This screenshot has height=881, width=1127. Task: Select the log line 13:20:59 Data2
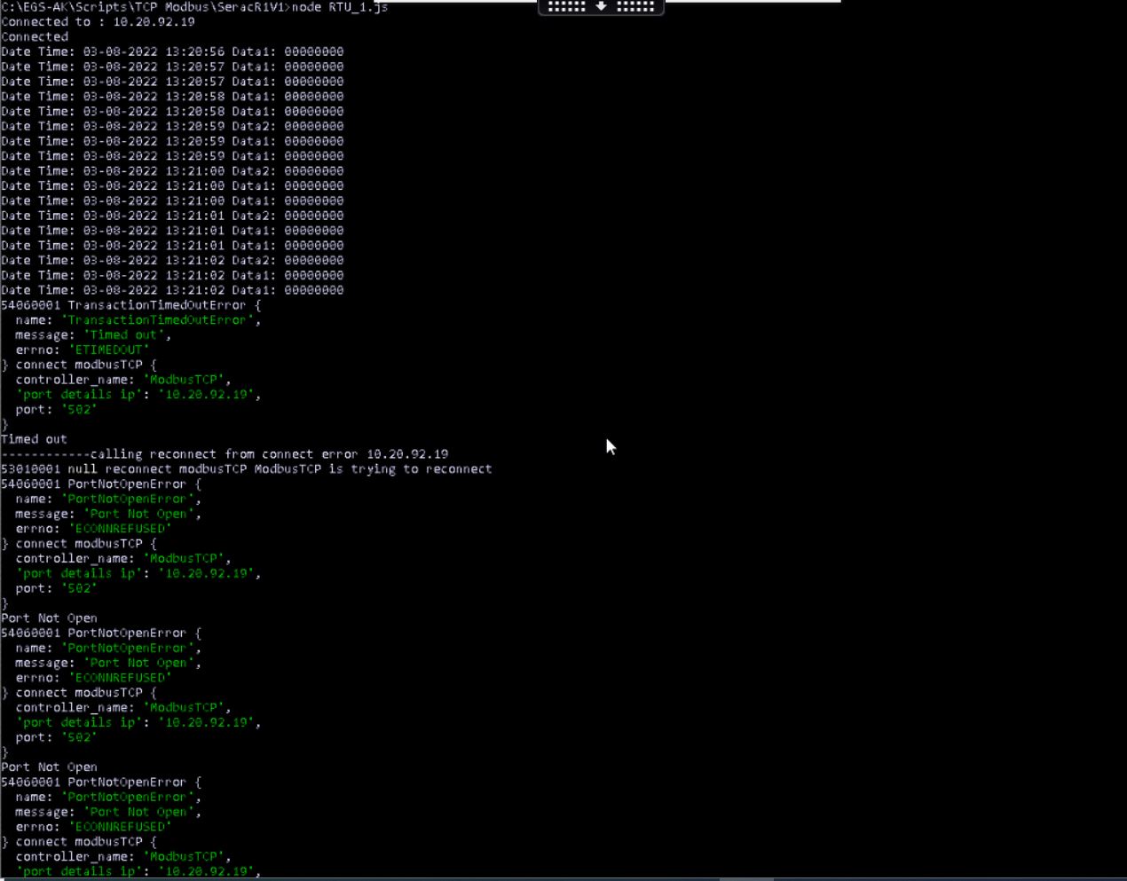coord(172,127)
